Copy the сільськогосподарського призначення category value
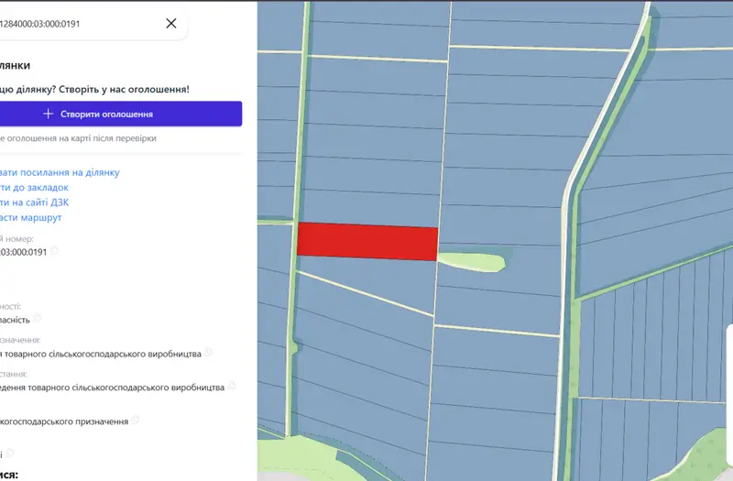Screen dimensions: 733x481 [x=135, y=420]
